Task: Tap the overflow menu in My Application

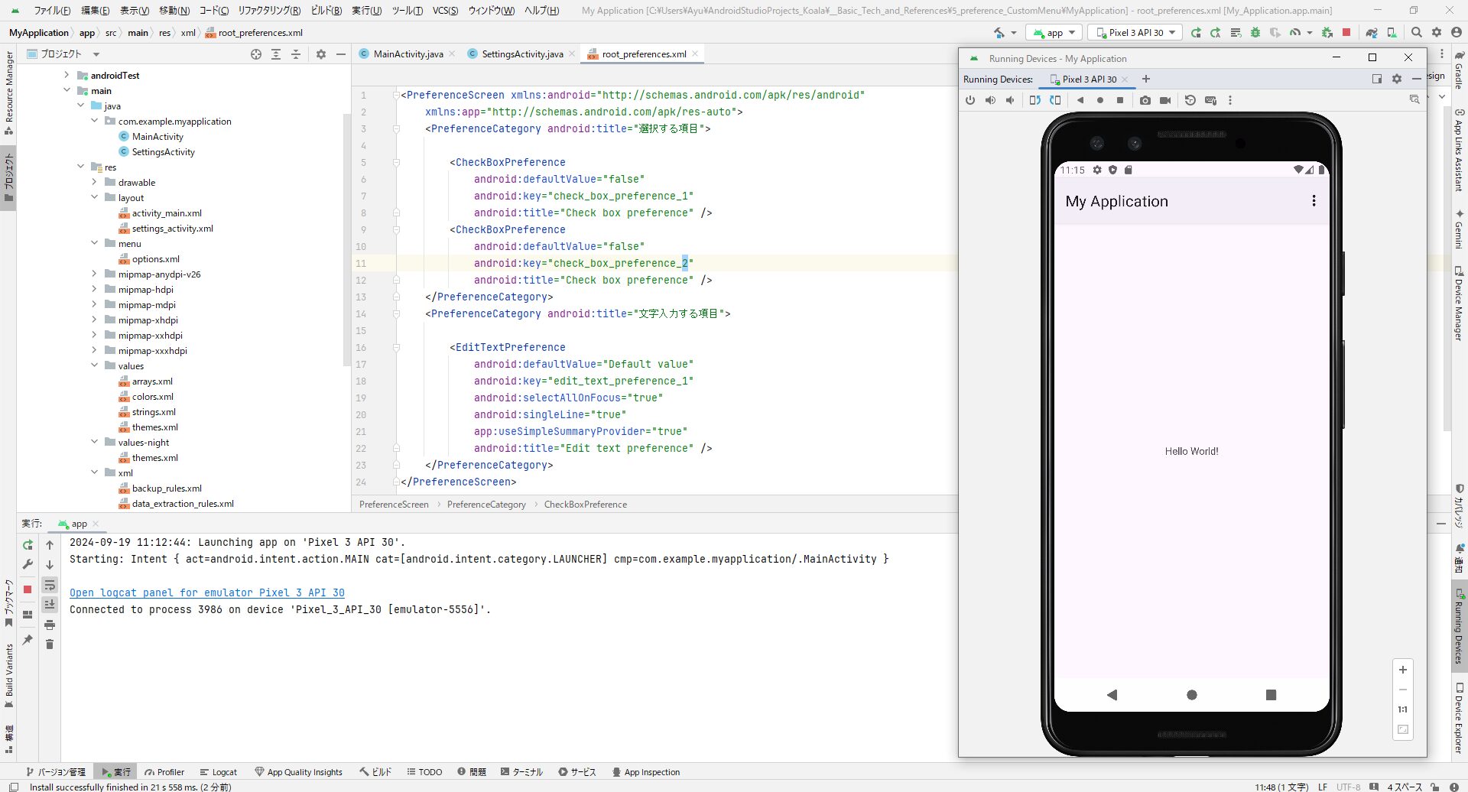Action: click(x=1314, y=201)
